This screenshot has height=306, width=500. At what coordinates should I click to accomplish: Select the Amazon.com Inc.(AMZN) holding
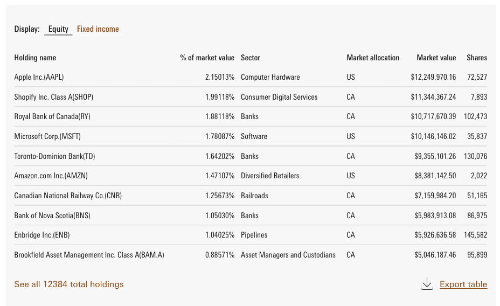(x=51, y=176)
